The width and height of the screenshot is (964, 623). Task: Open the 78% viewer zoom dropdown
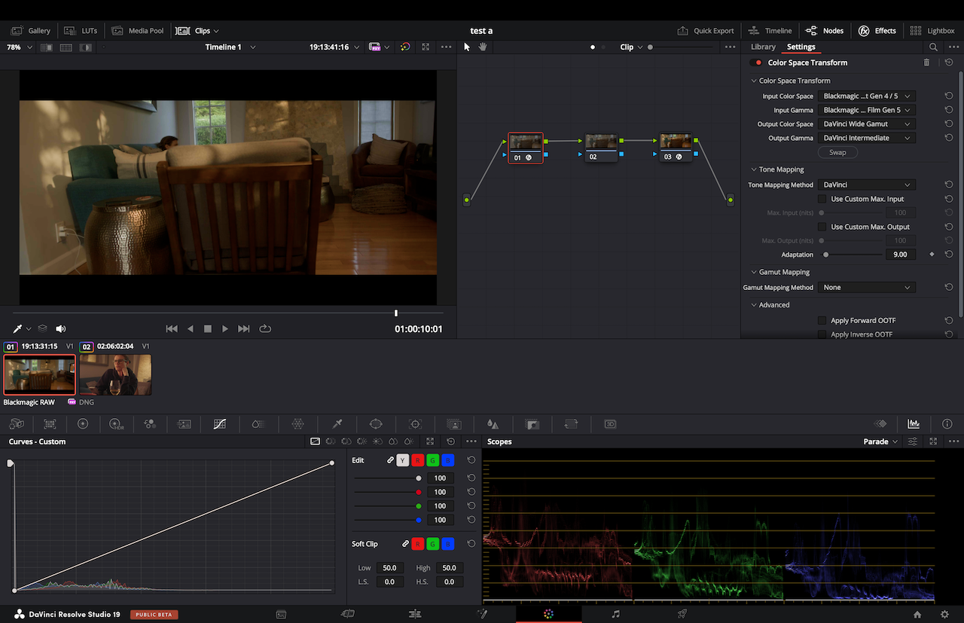coord(20,47)
